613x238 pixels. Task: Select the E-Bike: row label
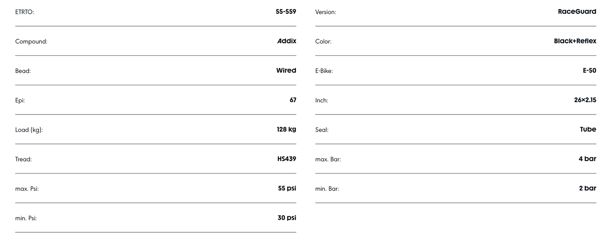pyautogui.click(x=324, y=71)
